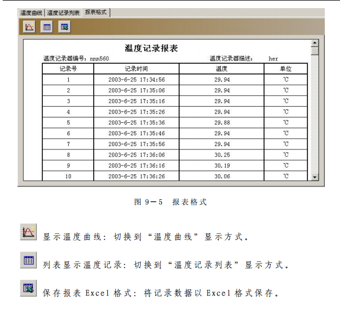Click the 单位 column header
Screen dimensions: 347x309
(285, 69)
